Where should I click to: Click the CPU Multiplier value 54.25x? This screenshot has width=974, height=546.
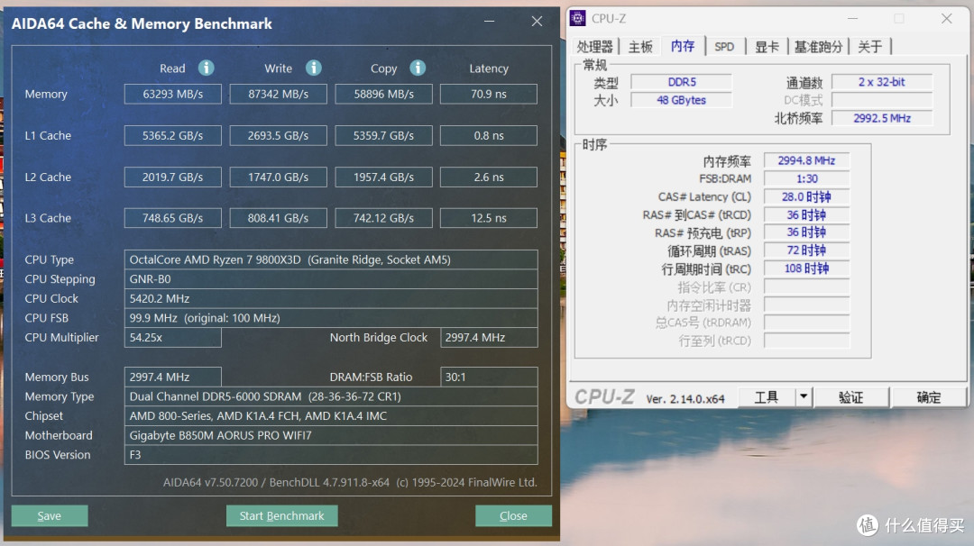coord(172,338)
